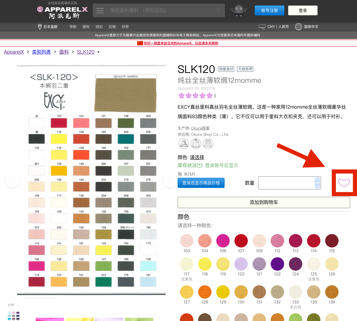Click the 销量最好 badge
The height and width of the screenshot is (321, 357).
click(226, 69)
